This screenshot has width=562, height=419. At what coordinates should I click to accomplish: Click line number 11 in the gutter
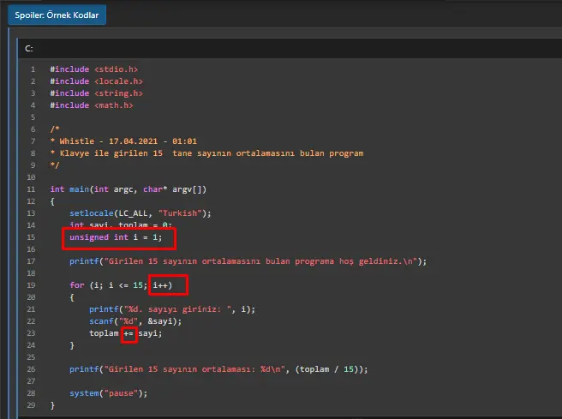click(31, 189)
